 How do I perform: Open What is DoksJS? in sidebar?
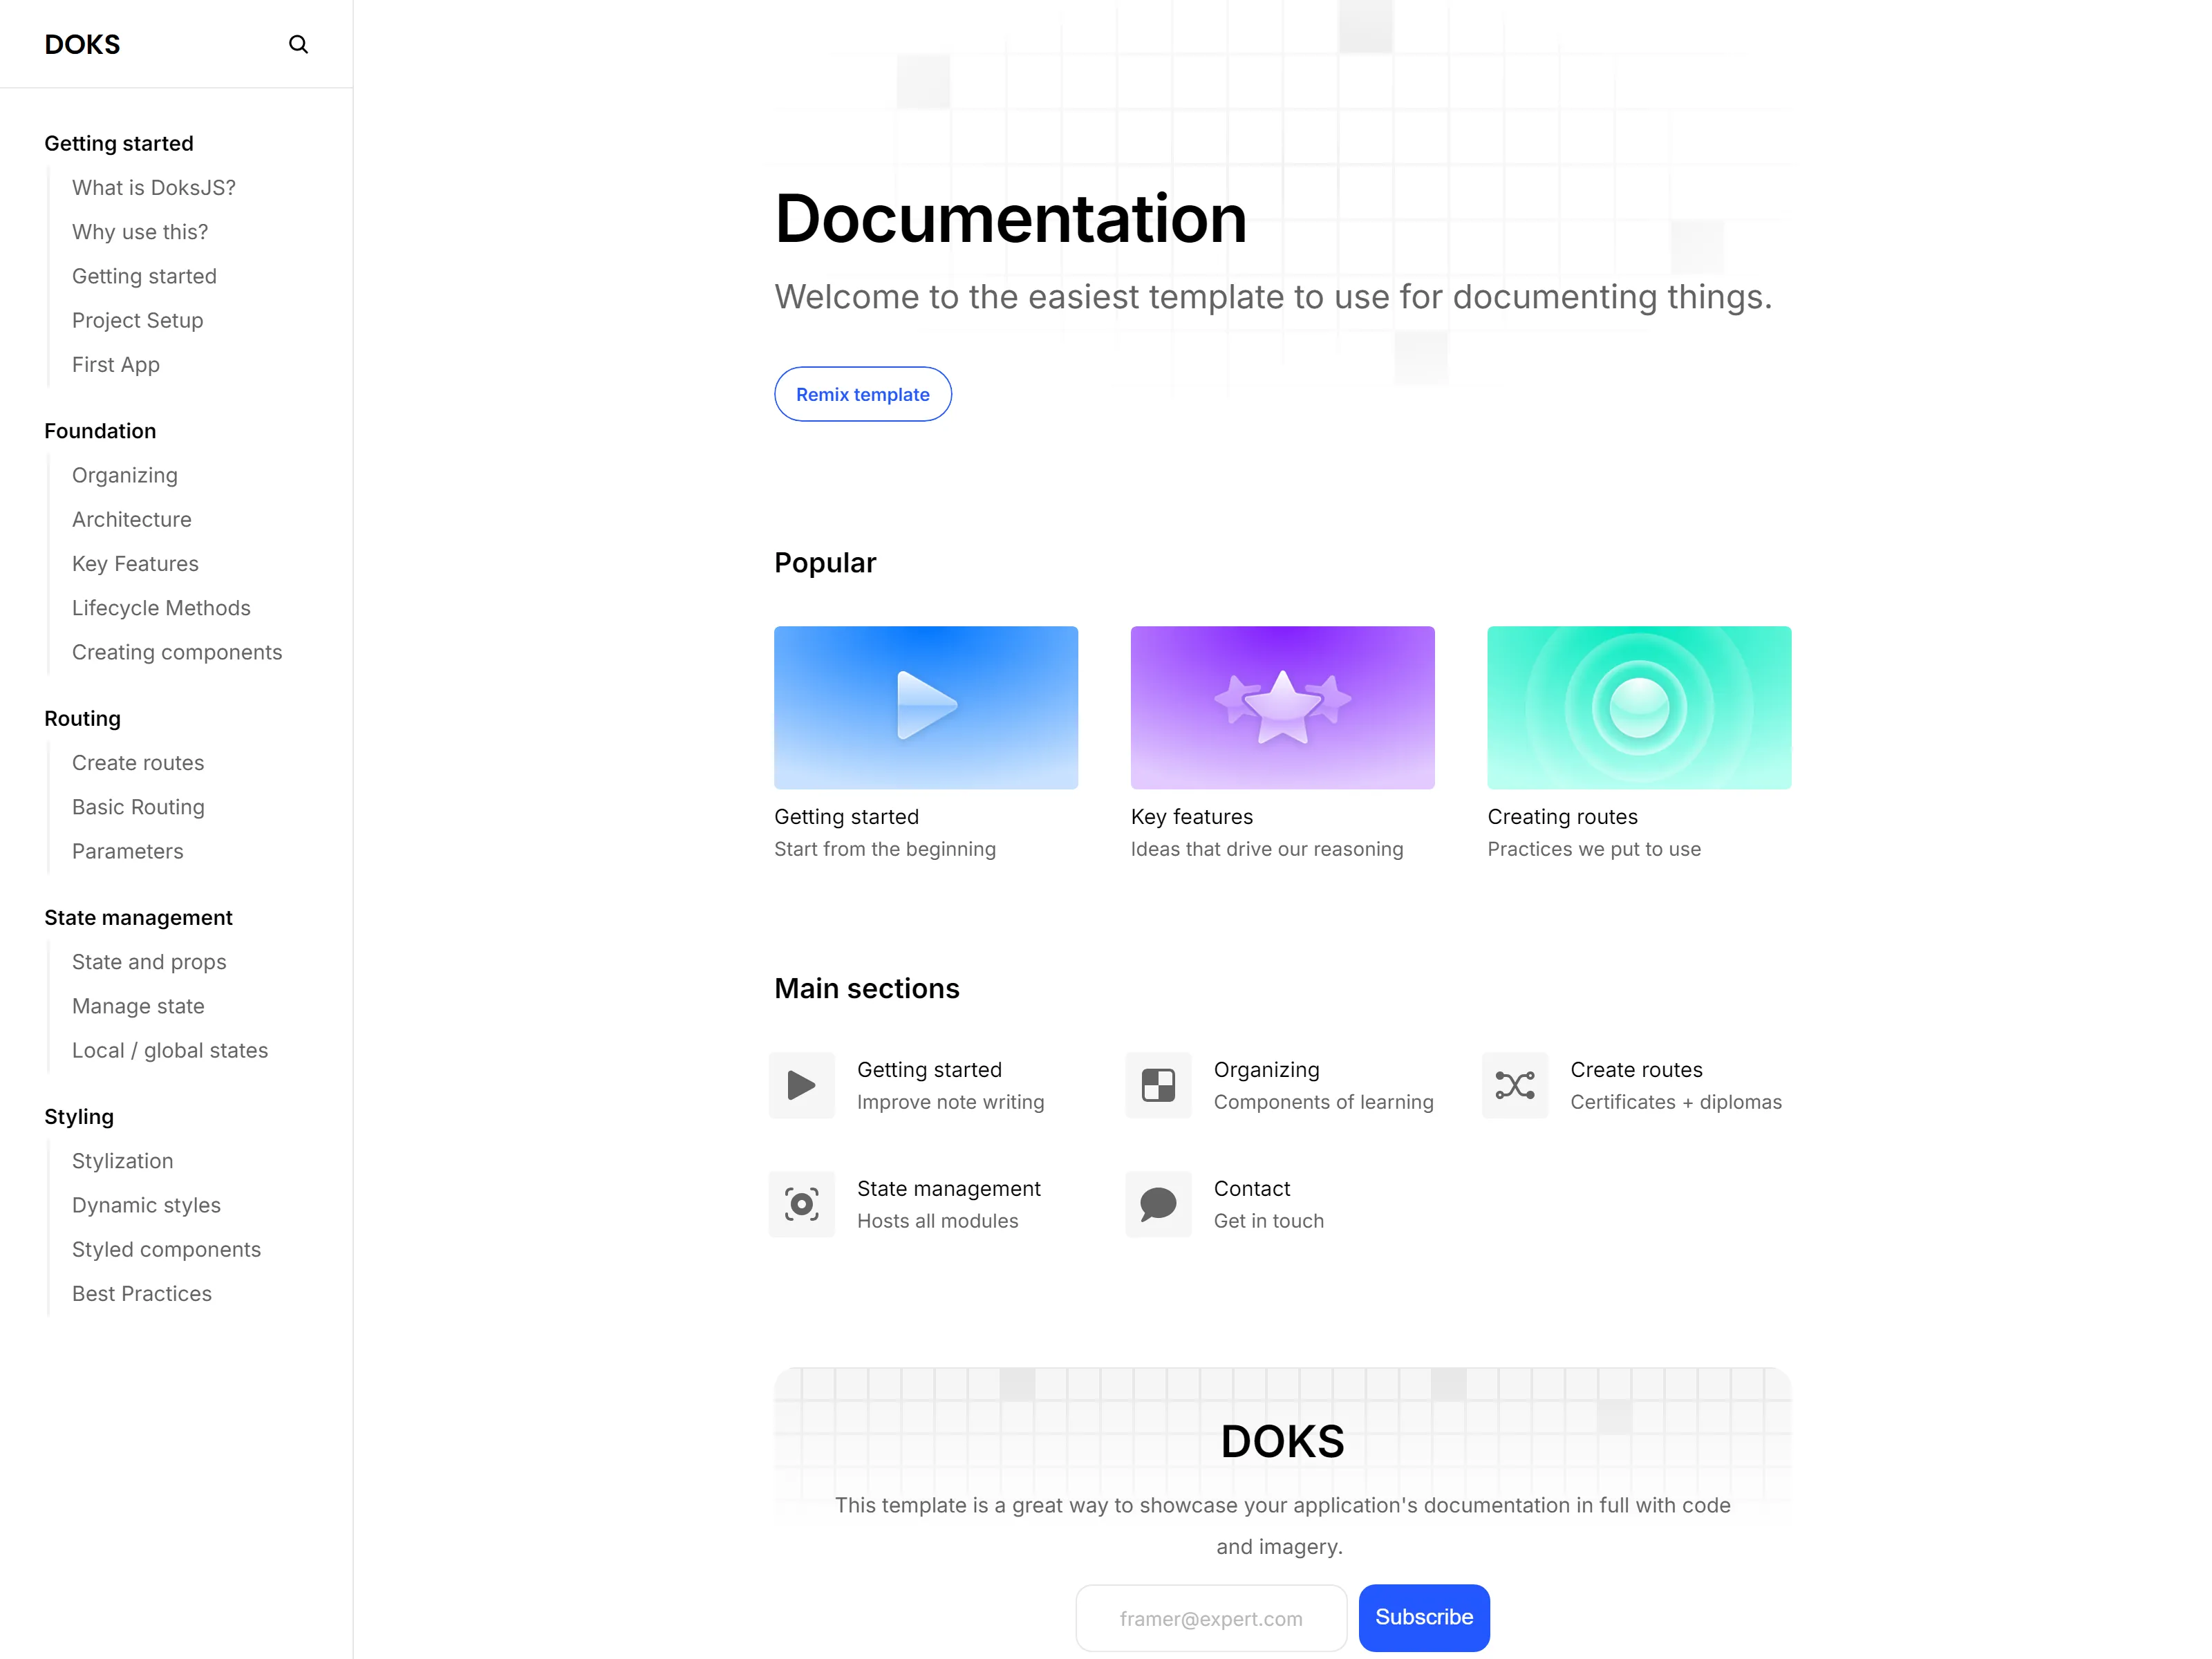(x=154, y=188)
